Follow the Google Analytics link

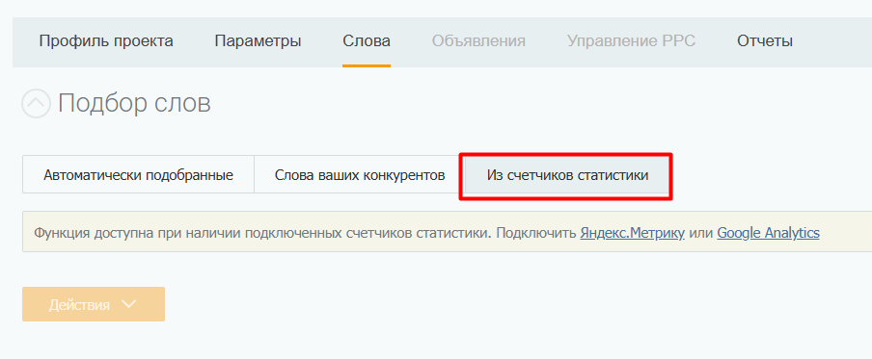(768, 233)
